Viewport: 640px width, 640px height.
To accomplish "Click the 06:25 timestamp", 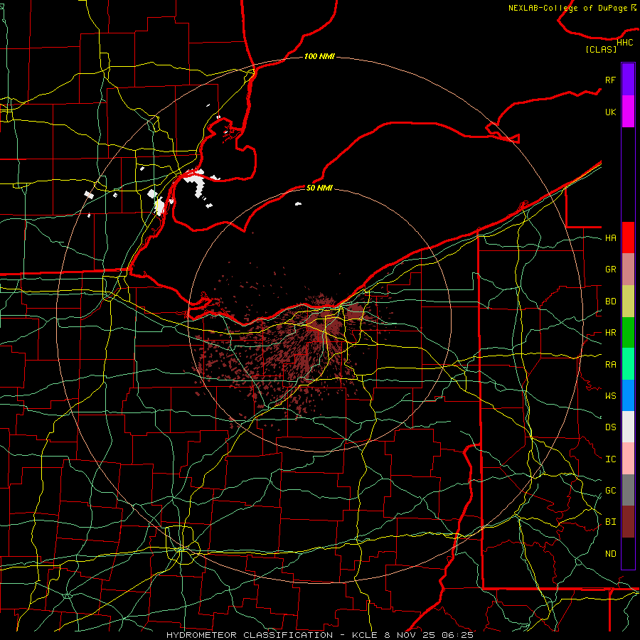I will coord(457,635).
